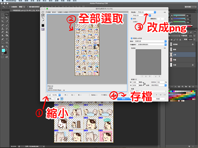Toggle the Transparency checkbox in dialog
Screen dimensions: 198x148
(131, 19)
